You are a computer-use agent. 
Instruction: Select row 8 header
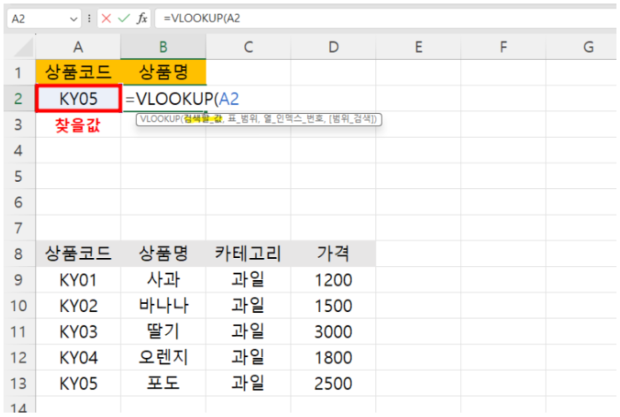tap(18, 254)
